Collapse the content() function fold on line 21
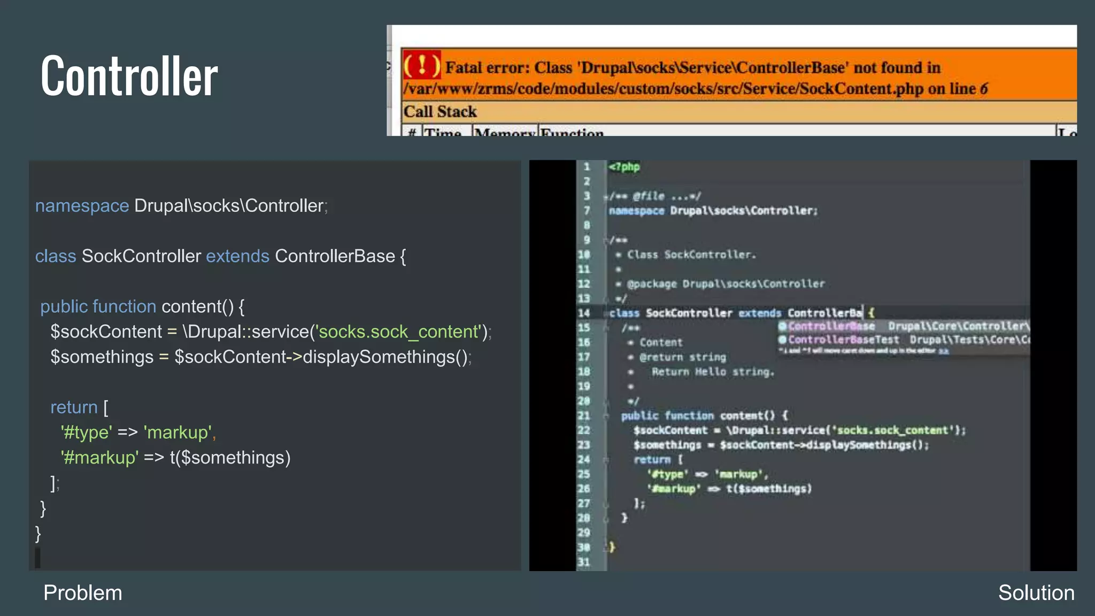 point(606,416)
